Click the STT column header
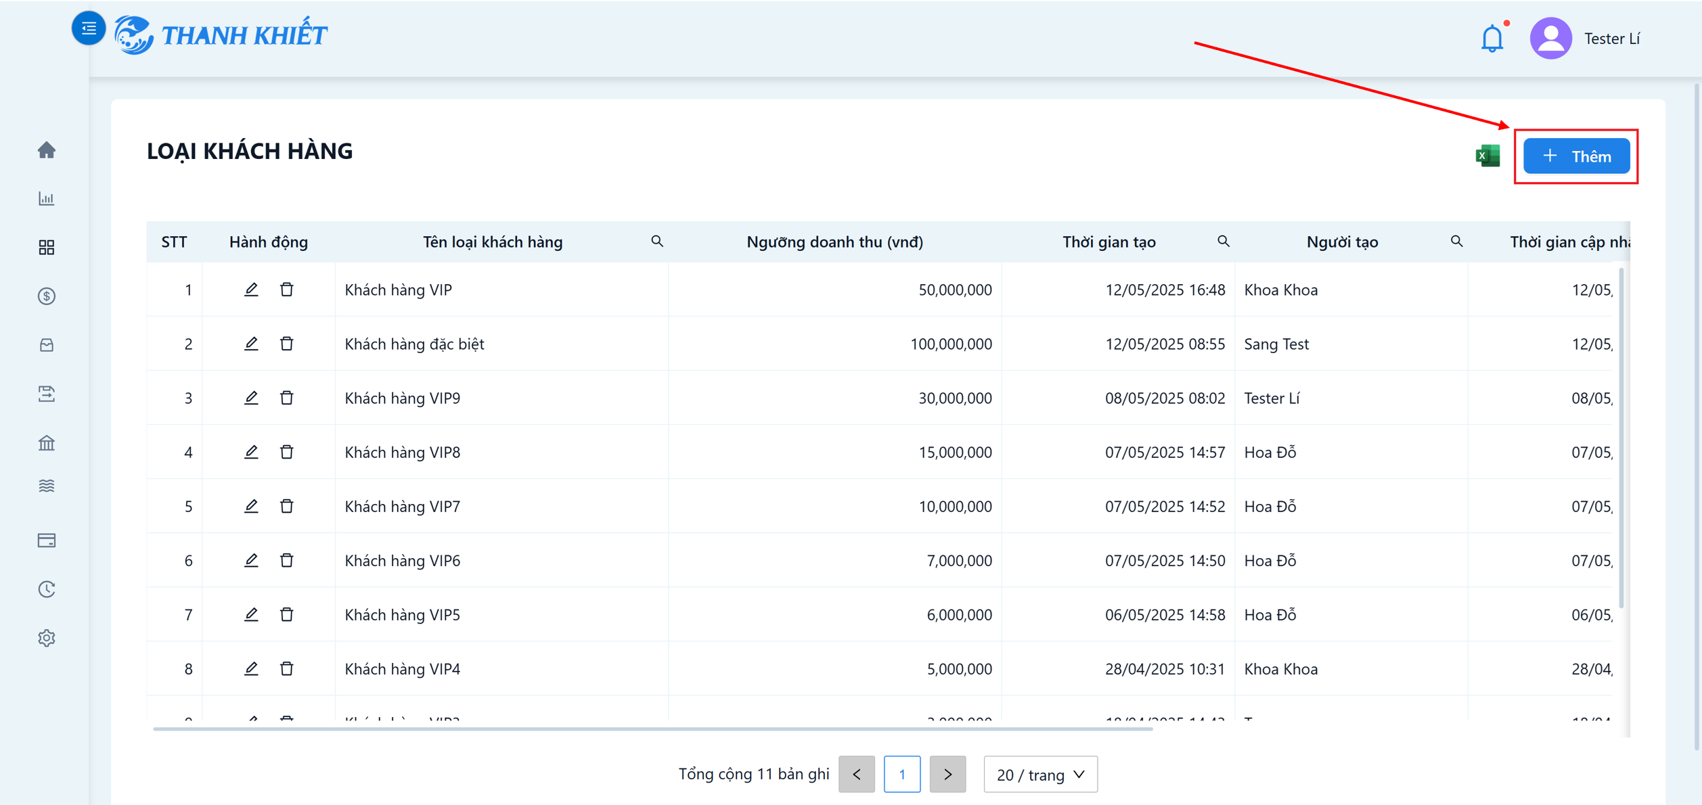The width and height of the screenshot is (1702, 805). tap(174, 241)
